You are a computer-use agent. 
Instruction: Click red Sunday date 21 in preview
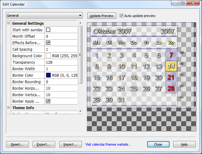tap(171, 77)
